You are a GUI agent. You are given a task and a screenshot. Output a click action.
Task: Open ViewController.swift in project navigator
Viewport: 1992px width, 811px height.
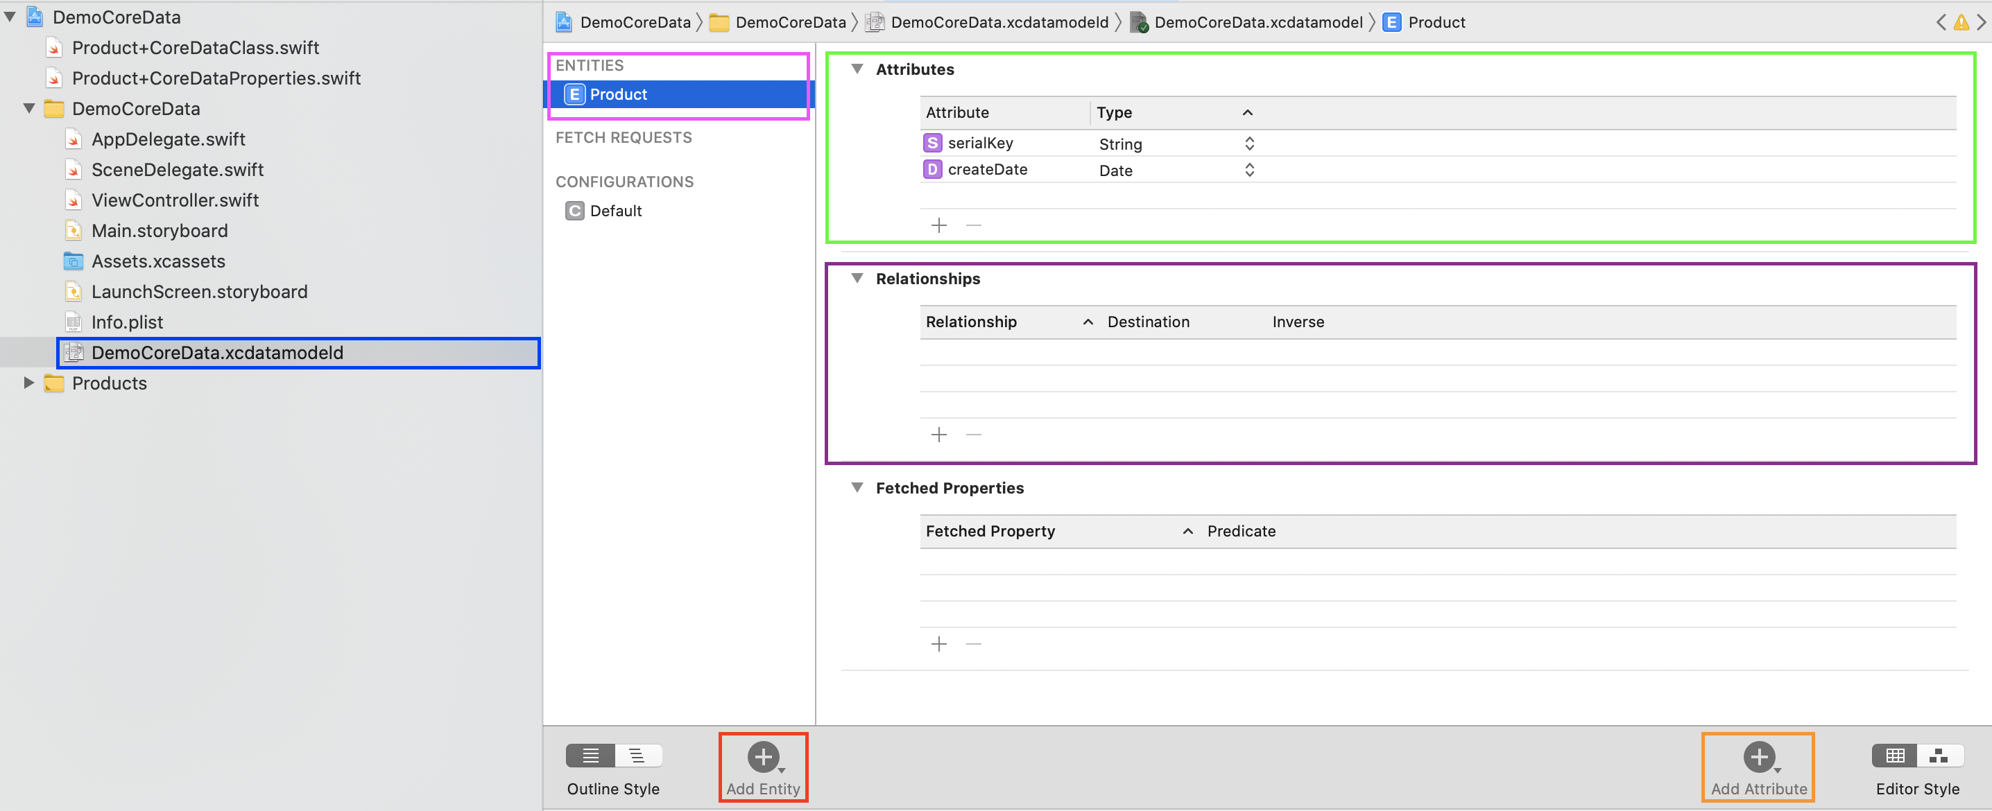tap(175, 200)
